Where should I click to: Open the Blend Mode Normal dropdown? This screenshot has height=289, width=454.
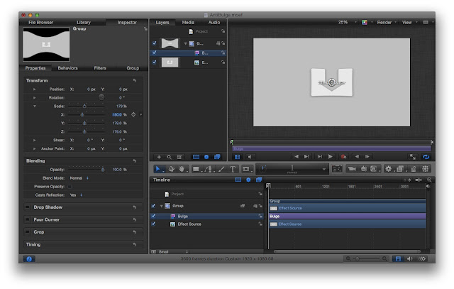click(79, 178)
